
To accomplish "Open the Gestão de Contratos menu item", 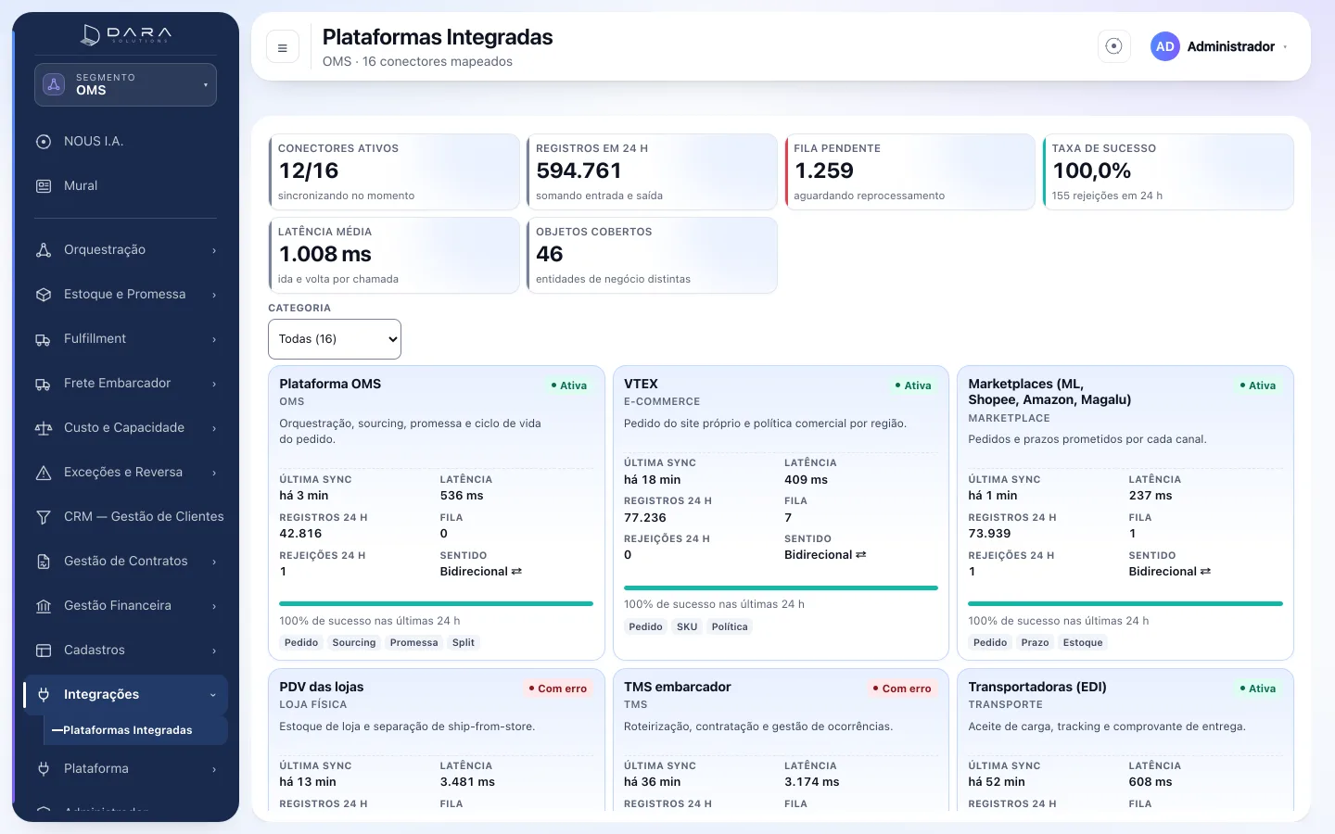I will tap(126, 562).
